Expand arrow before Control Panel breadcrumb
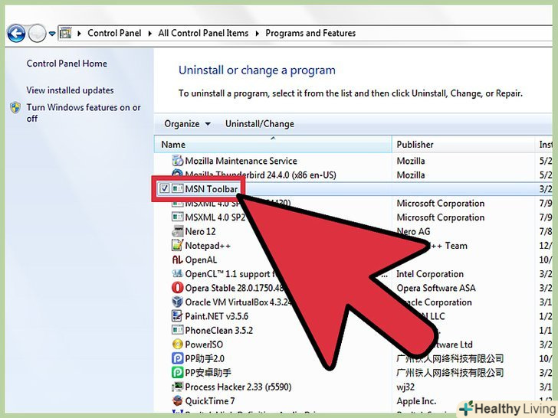Image resolution: width=558 pixels, height=418 pixels. tap(79, 34)
